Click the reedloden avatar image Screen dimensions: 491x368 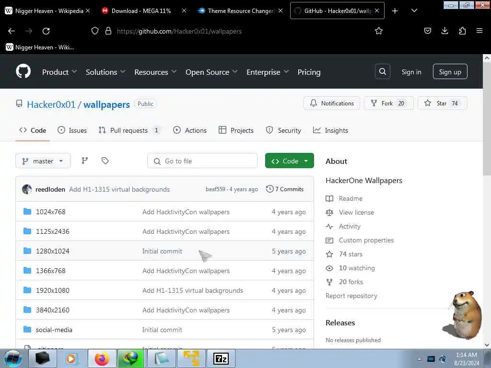27,189
